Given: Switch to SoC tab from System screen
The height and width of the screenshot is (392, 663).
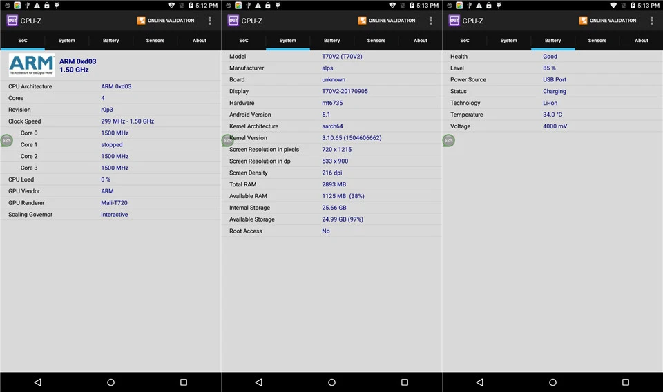Looking at the screenshot, I should 244,41.
